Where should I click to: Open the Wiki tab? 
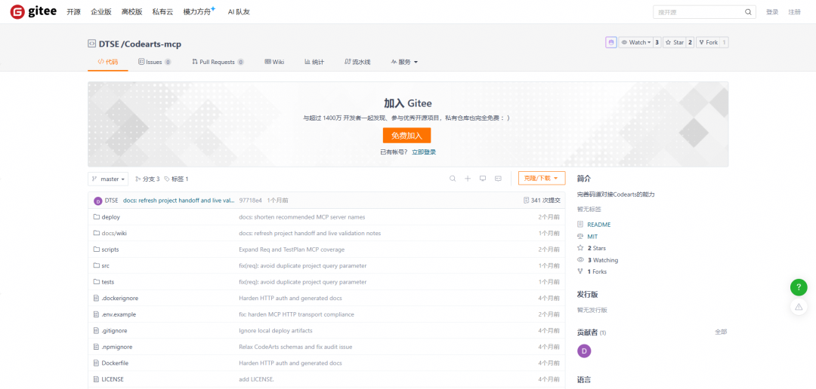click(x=274, y=62)
